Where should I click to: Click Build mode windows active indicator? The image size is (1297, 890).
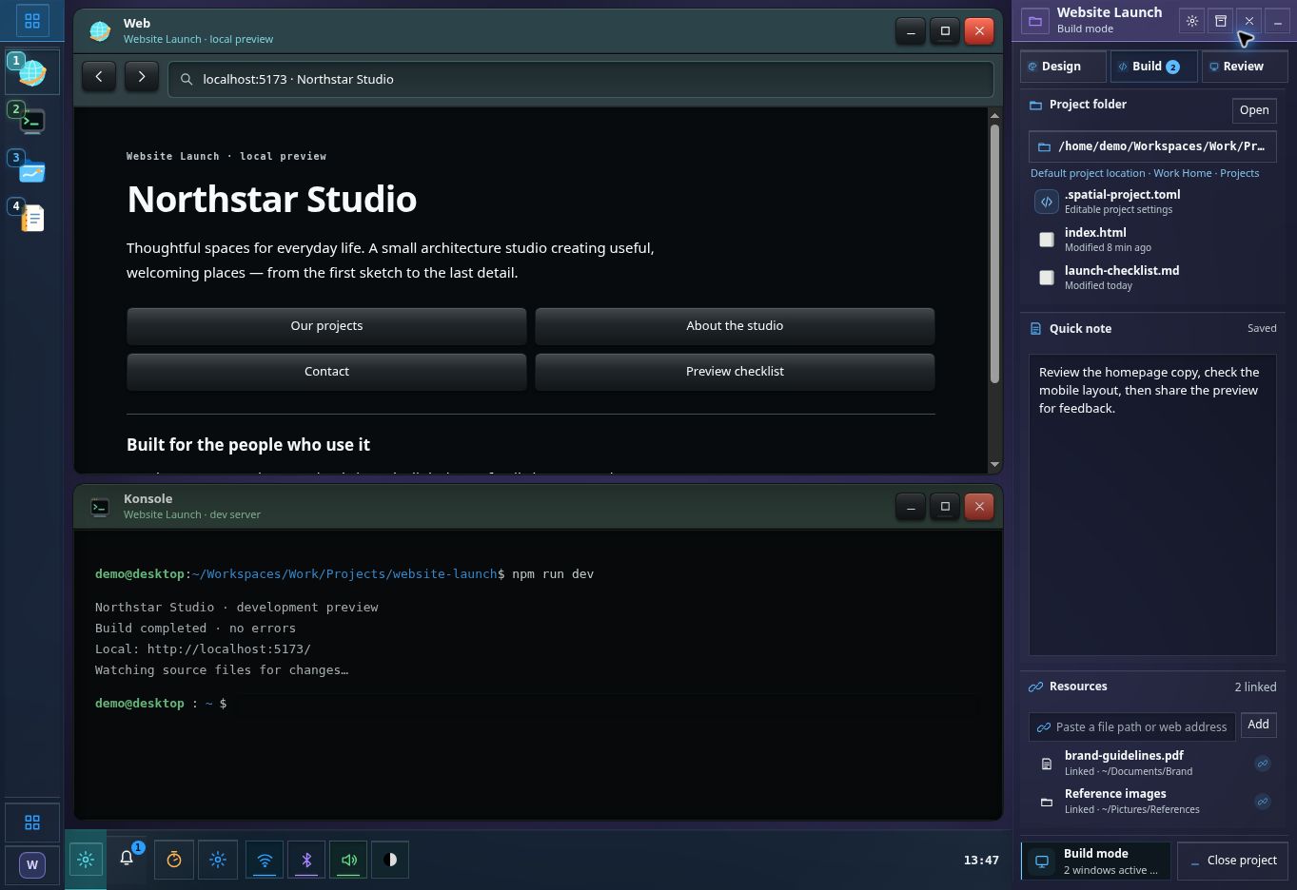pos(1096,861)
